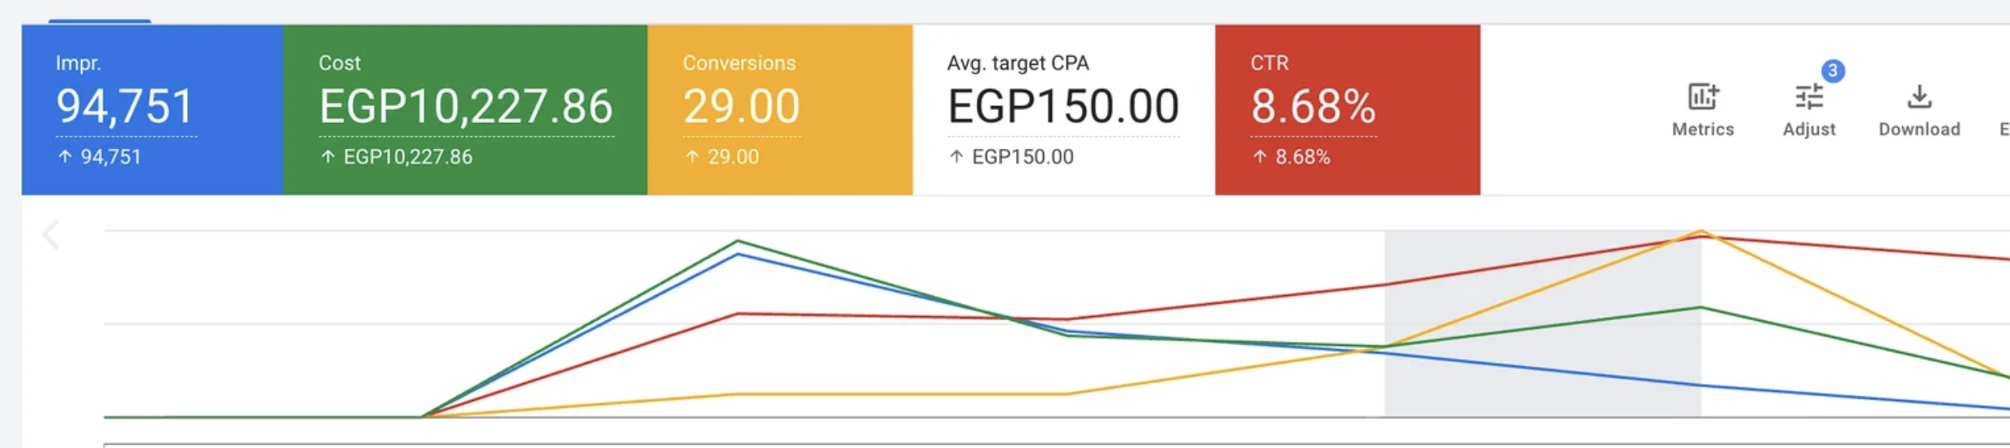Click the green Cost line's highest peak
Screen dimensions: 2010x448
point(738,241)
